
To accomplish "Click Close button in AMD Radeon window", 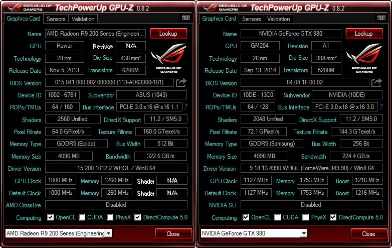I will click(x=173, y=234).
